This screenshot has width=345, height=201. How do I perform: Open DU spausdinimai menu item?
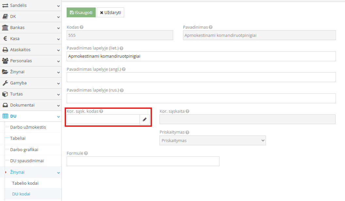pos(27,161)
